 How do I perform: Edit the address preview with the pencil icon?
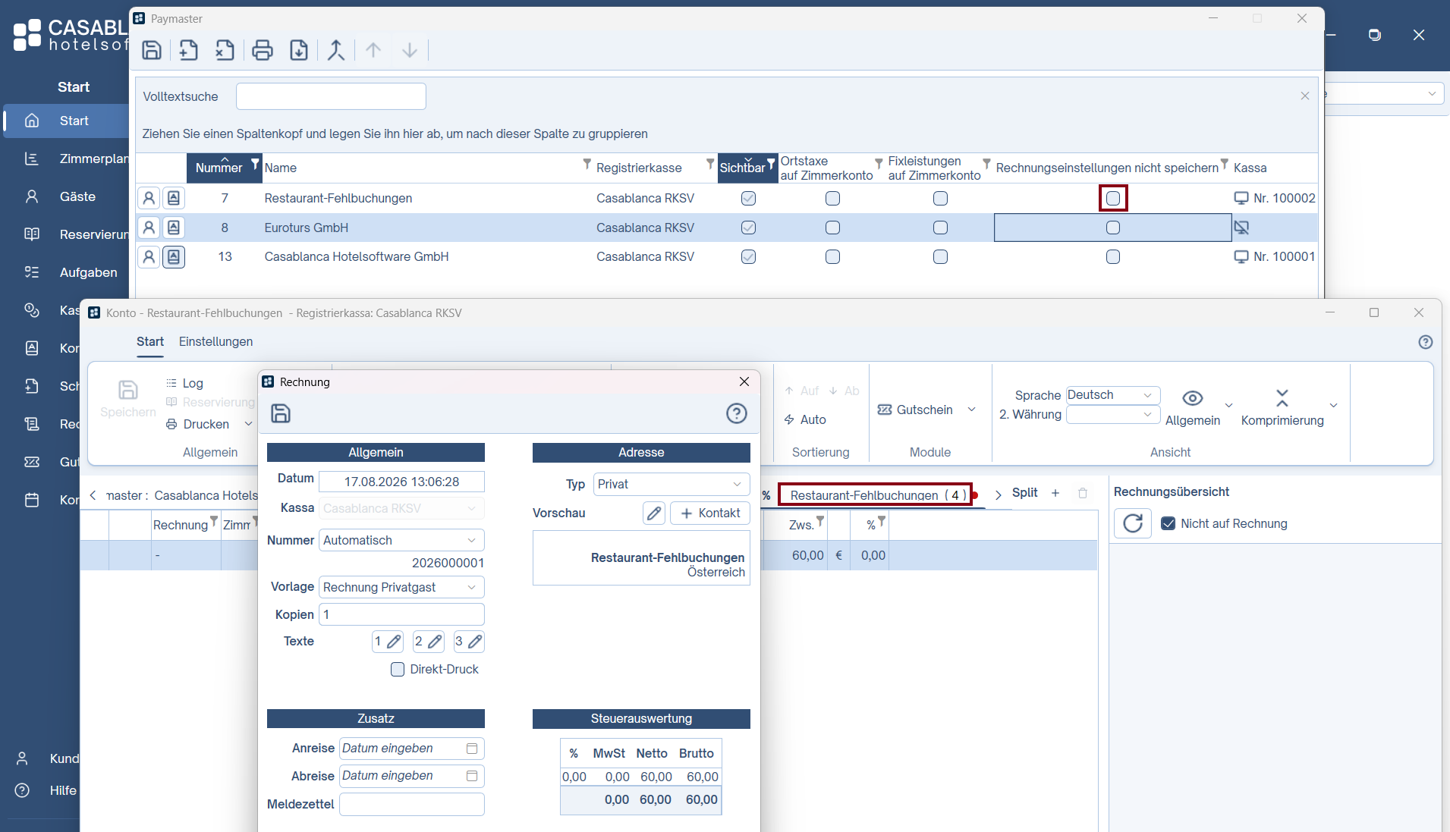point(654,513)
